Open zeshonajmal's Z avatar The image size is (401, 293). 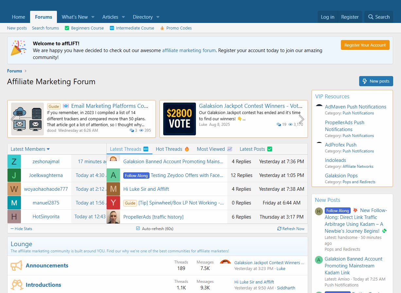point(14,162)
